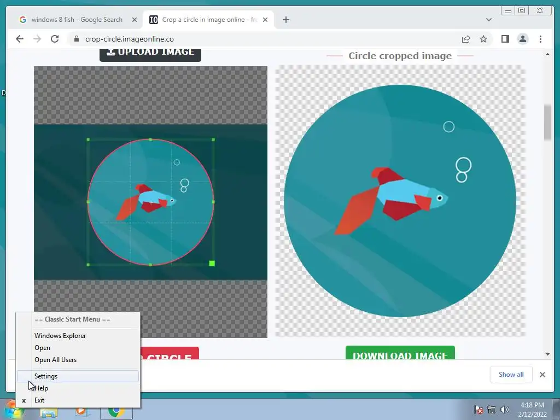The width and height of the screenshot is (560, 420).
Task: Choose Open in Classic Start Menu
Action: [x=78, y=347]
